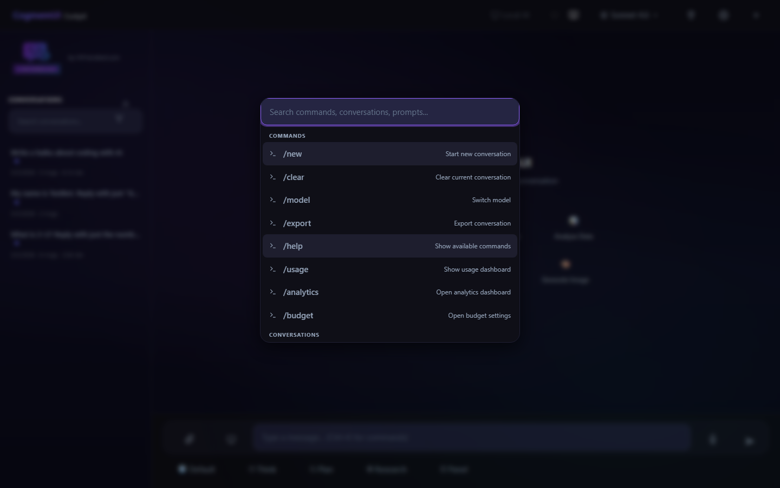
Task: Click the blurred message input box behind palette
Action: [x=472, y=438]
